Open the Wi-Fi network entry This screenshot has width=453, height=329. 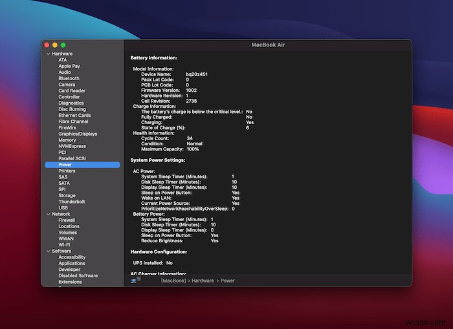[64, 245]
